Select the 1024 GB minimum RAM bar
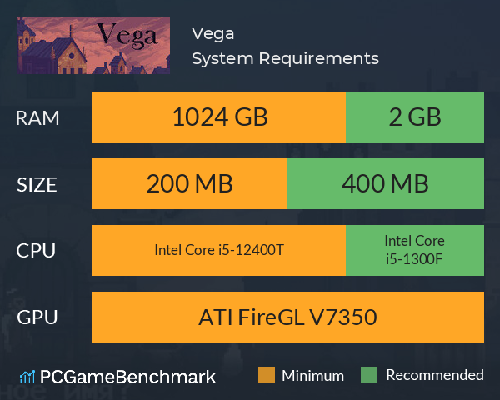Image resolution: width=500 pixels, height=400 pixels. coord(218,117)
